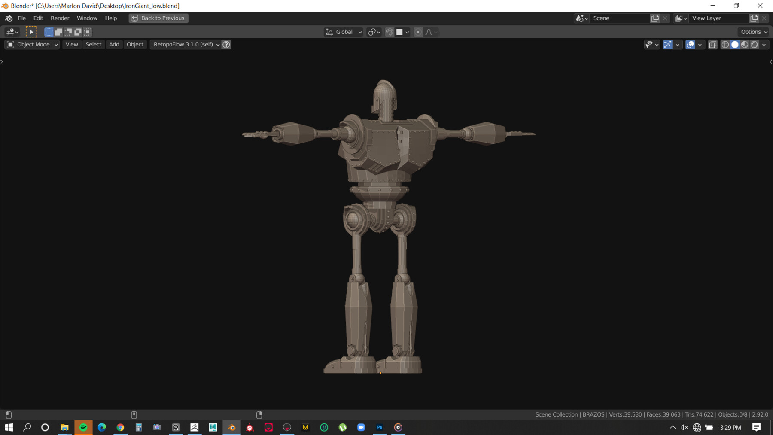Open the RetopoFlow 3.1.0 dropdown menu
Image resolution: width=773 pixels, height=435 pixels.
(x=186, y=45)
